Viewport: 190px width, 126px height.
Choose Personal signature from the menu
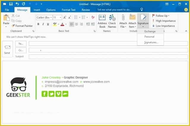(x=149, y=37)
